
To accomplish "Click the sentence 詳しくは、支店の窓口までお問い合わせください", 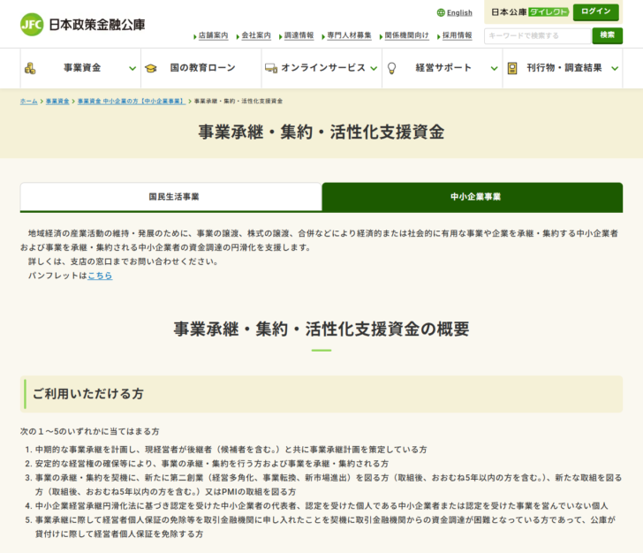I will pyautogui.click(x=123, y=261).
